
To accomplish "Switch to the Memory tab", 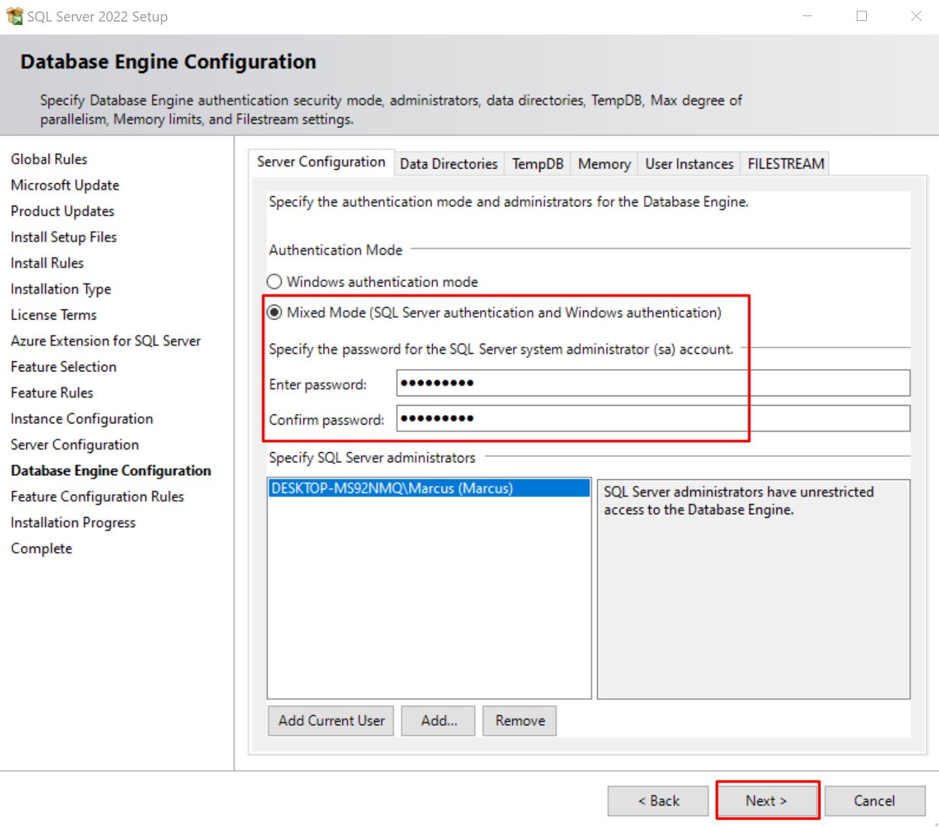I will pyautogui.click(x=604, y=164).
